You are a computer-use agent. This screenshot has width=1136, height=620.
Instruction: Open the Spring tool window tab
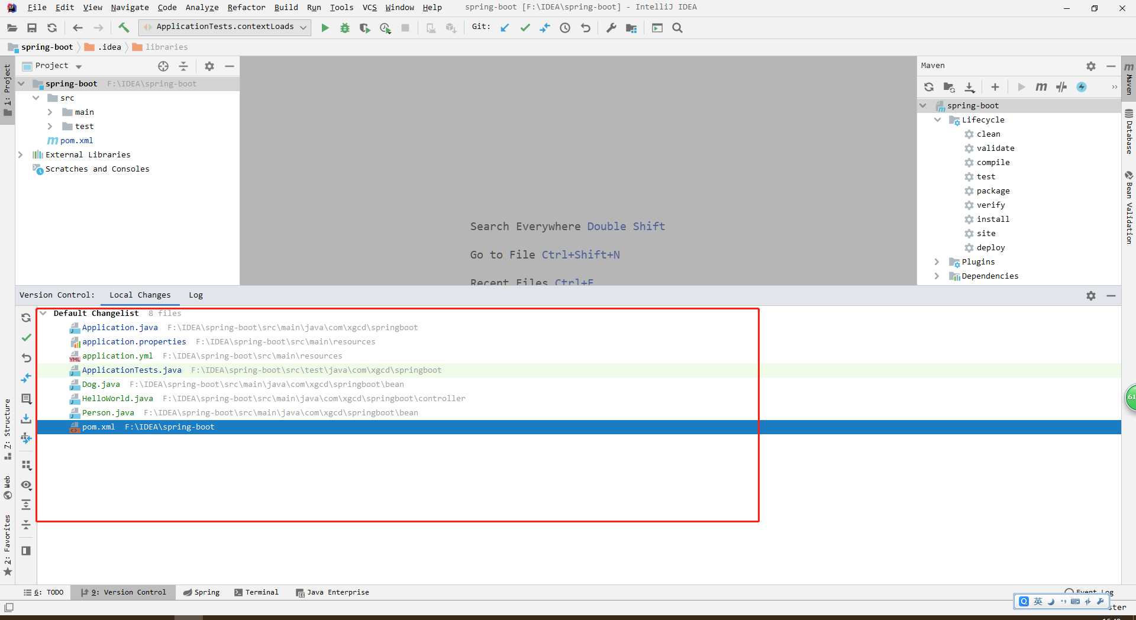tap(201, 592)
